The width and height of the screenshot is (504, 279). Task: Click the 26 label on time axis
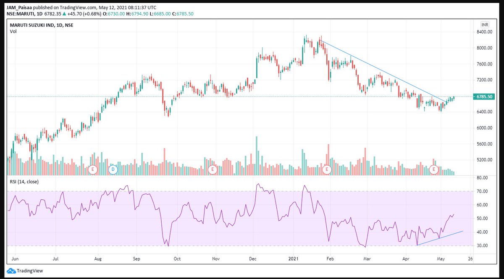(x=470, y=260)
